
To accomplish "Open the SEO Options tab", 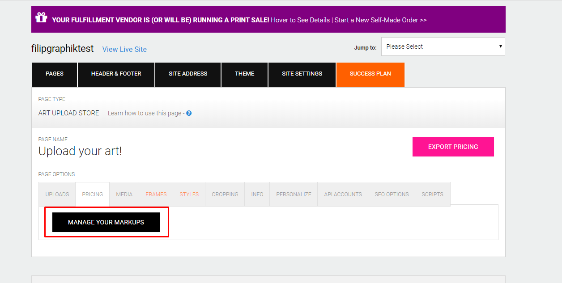I will [x=392, y=194].
